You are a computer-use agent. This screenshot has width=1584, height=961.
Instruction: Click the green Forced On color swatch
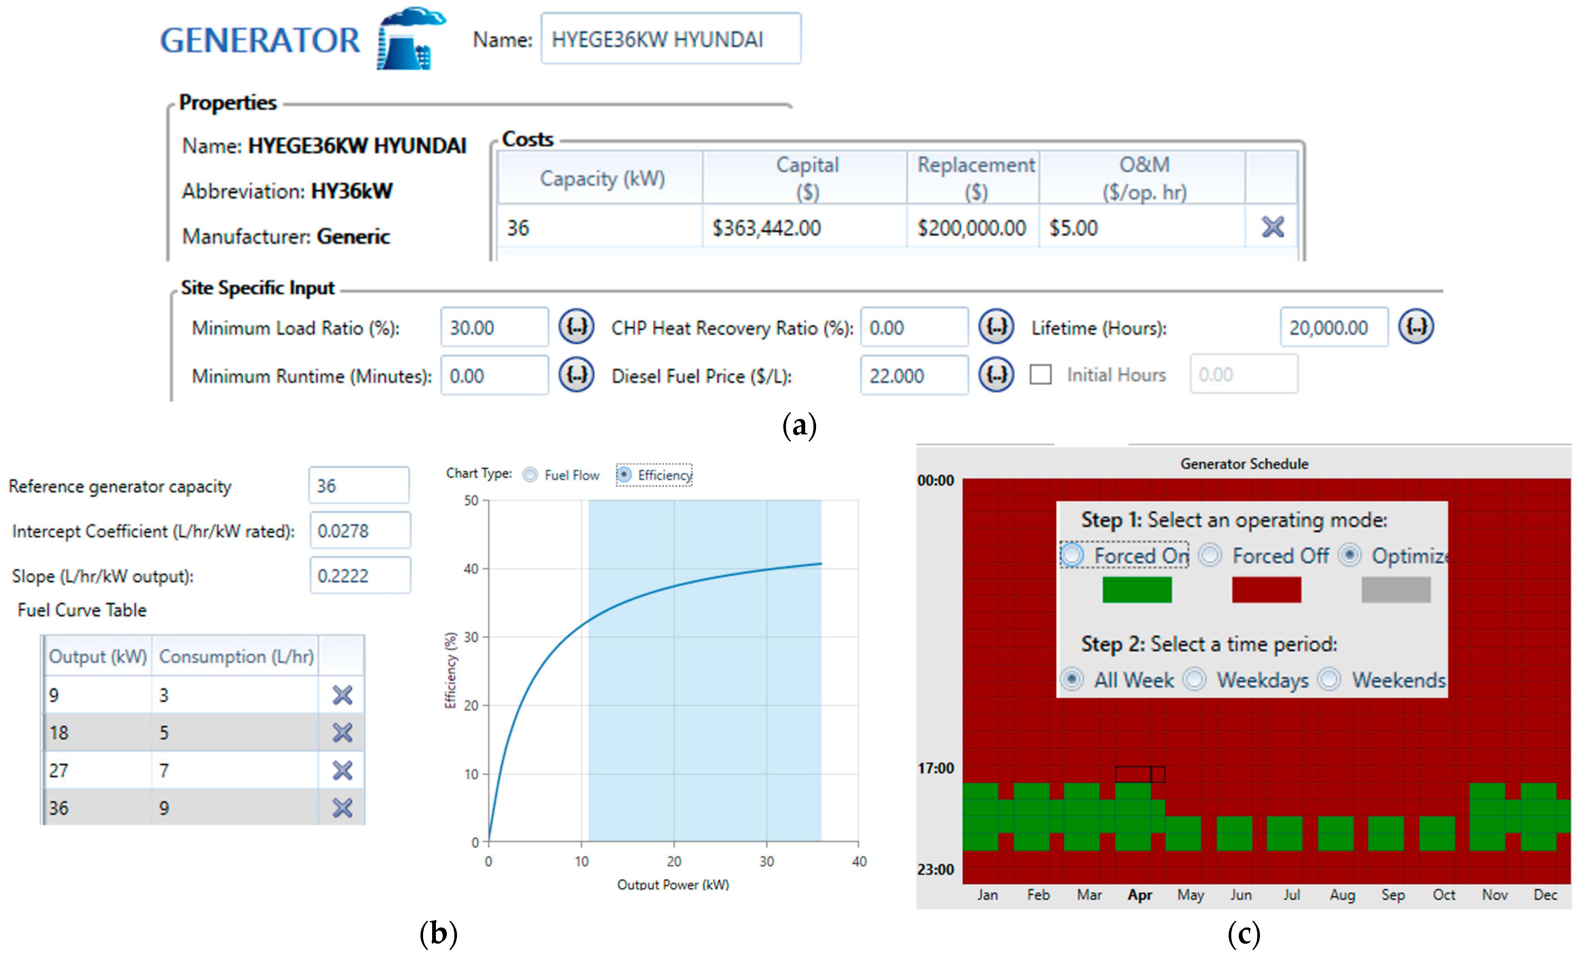pos(1136,589)
